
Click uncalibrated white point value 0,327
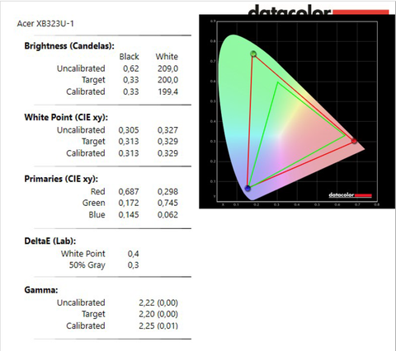pyautogui.click(x=167, y=130)
